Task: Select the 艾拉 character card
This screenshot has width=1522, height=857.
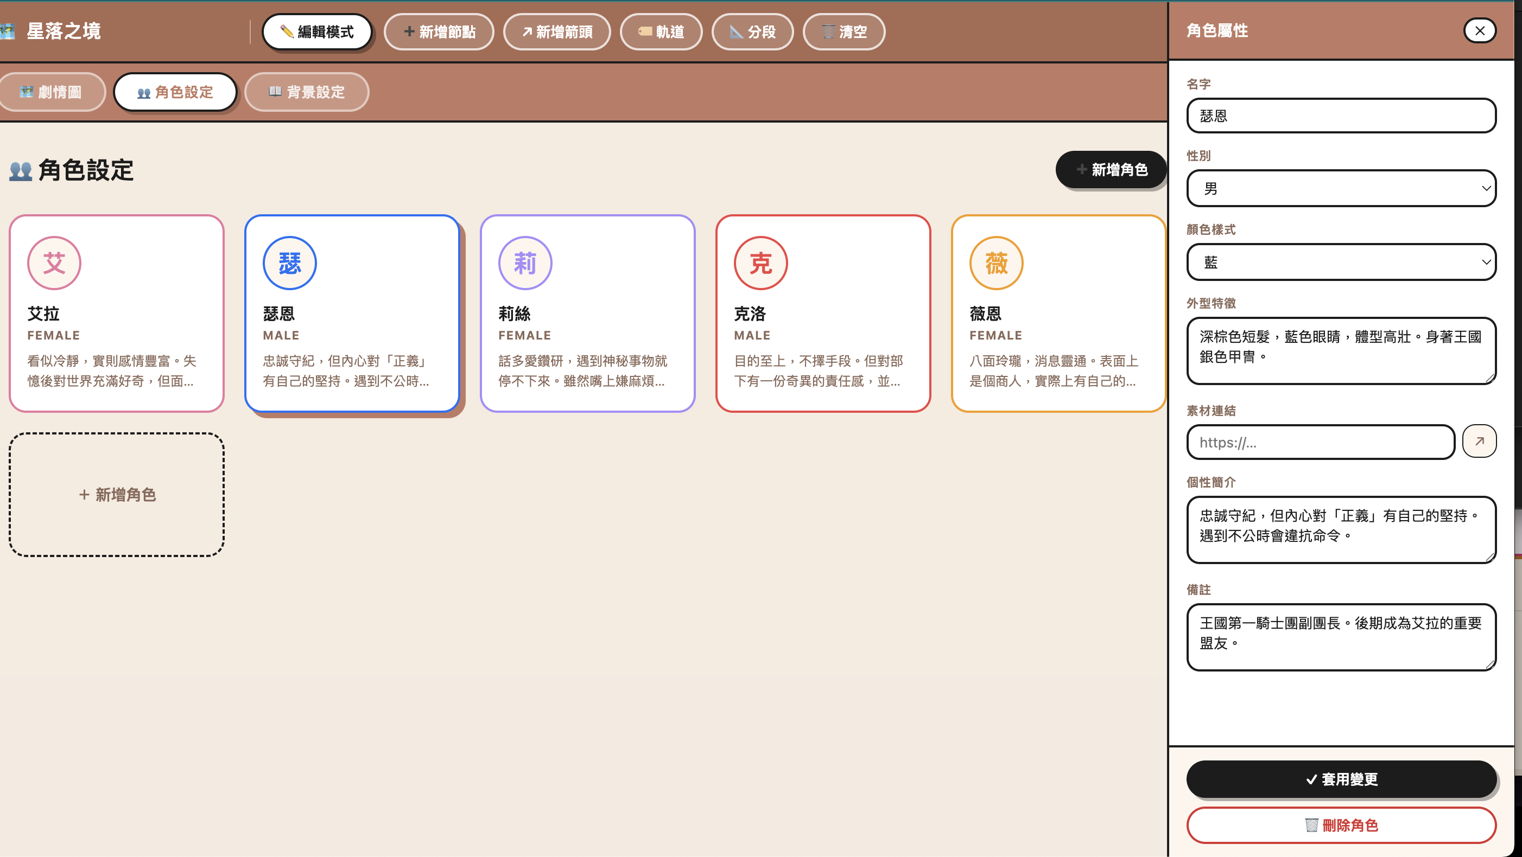Action: pos(116,314)
